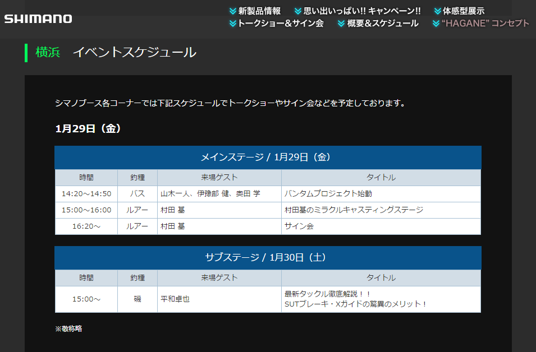Click the 15:00～ time cell in sub stage table
The width and height of the screenshot is (536, 352).
pos(86,299)
